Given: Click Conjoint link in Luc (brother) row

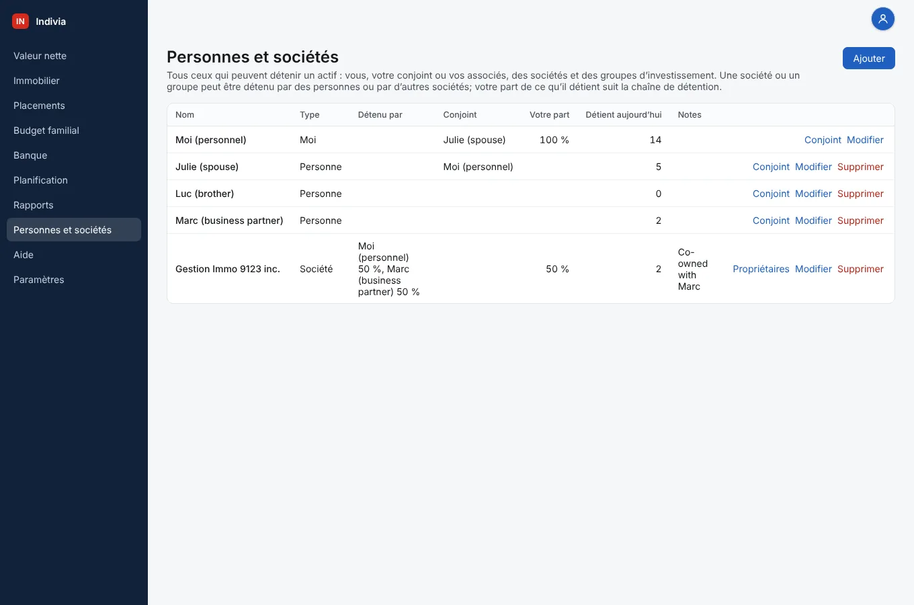Looking at the screenshot, I should coord(771,194).
